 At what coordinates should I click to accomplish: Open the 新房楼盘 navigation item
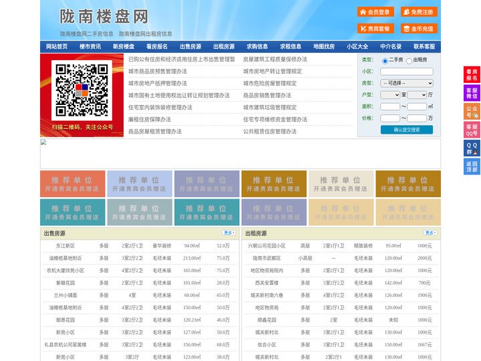124,47
